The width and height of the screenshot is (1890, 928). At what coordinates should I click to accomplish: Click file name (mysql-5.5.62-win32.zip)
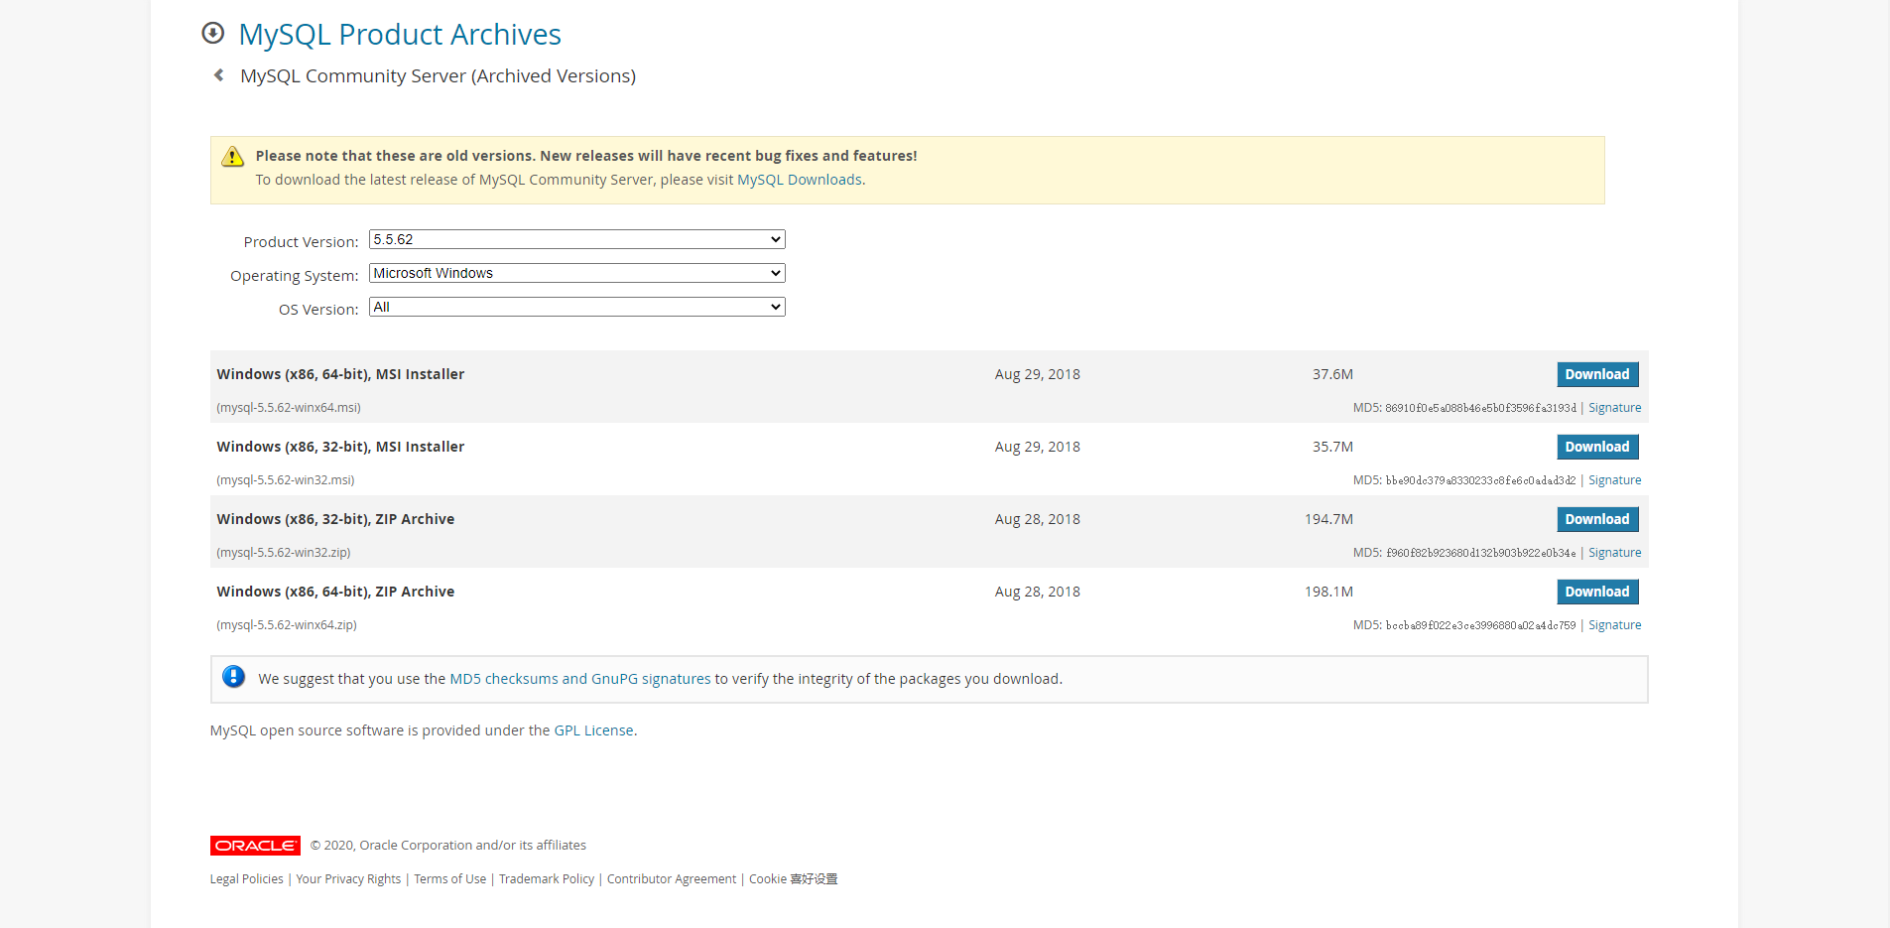284,553
